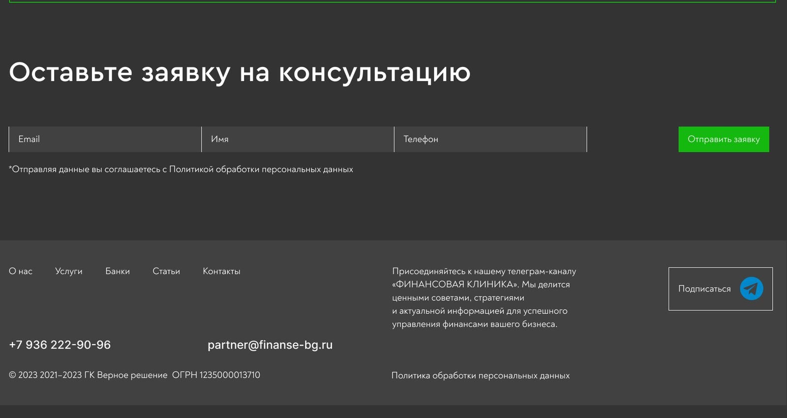This screenshot has height=418, width=787.
Task: Go to Услуги in the footer menu
Action: pyautogui.click(x=69, y=271)
